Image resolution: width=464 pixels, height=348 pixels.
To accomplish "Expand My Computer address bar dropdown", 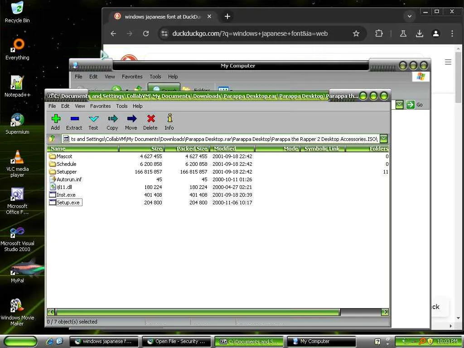I will tap(399, 105).
